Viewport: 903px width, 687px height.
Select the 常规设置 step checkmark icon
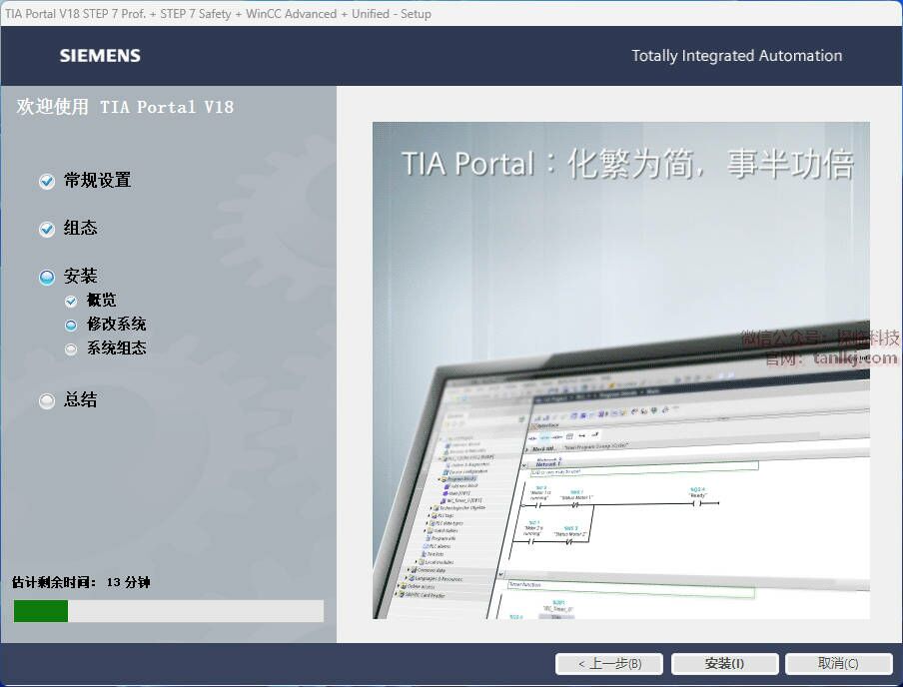click(x=47, y=182)
